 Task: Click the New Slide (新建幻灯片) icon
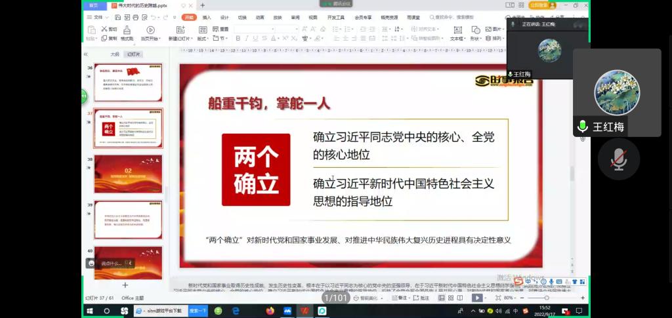click(181, 30)
